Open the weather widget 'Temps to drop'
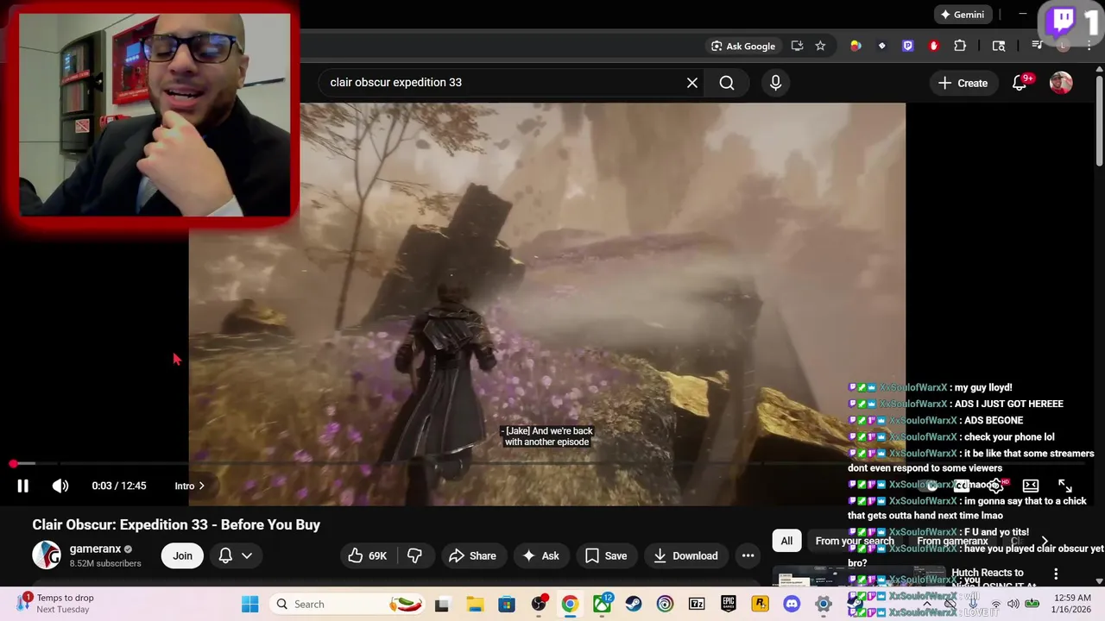1105x621 pixels. click(57, 604)
